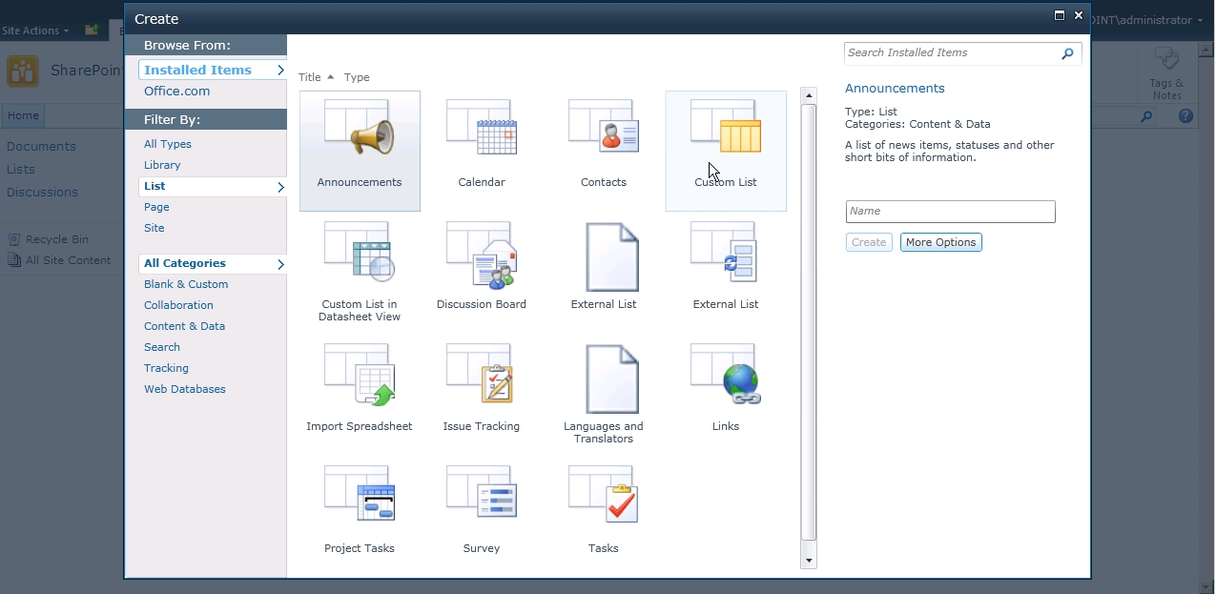Image resolution: width=1216 pixels, height=594 pixels.
Task: Filter category Blank & Custom
Action: 186,284
